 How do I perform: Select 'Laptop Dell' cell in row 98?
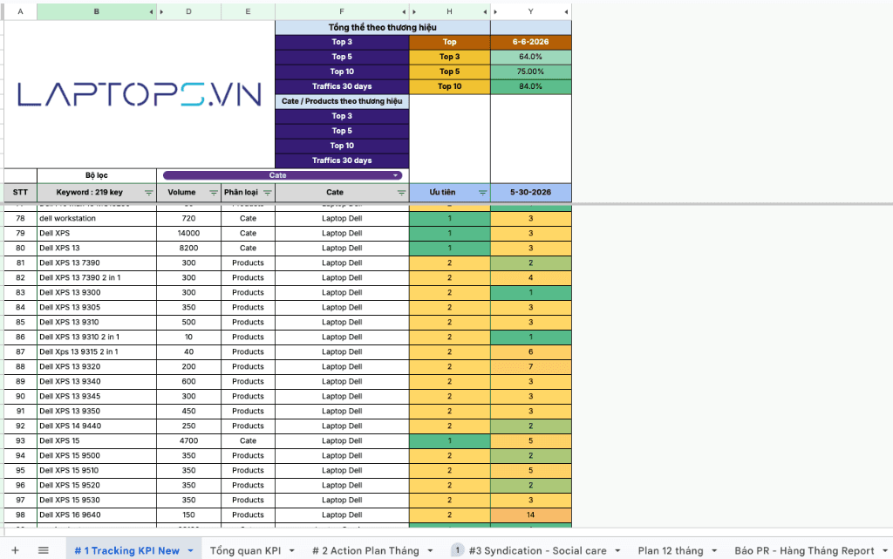coord(342,515)
